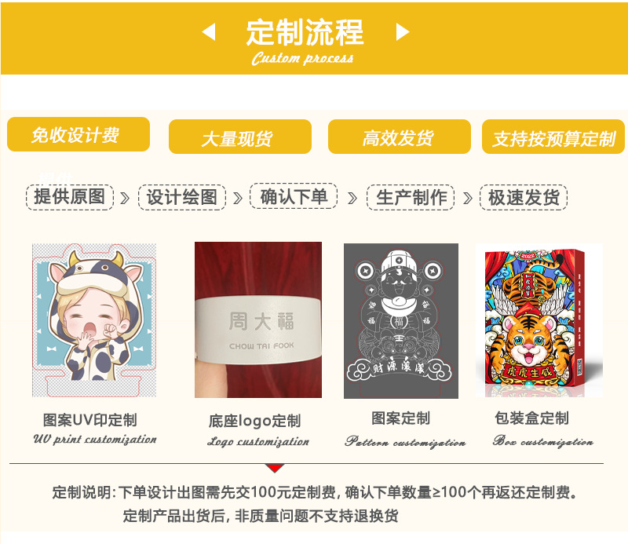Select the 提供原图 step box
The height and width of the screenshot is (544, 628).
pyautogui.click(x=70, y=197)
